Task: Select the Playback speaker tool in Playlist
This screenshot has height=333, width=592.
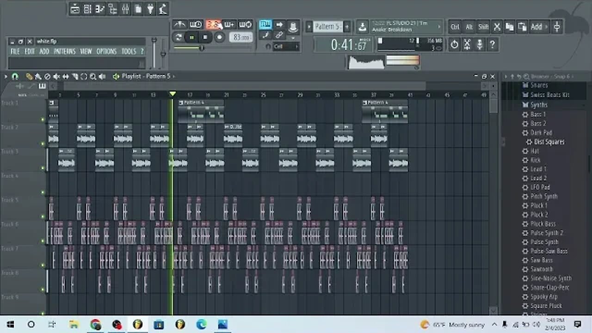Action: 102,76
